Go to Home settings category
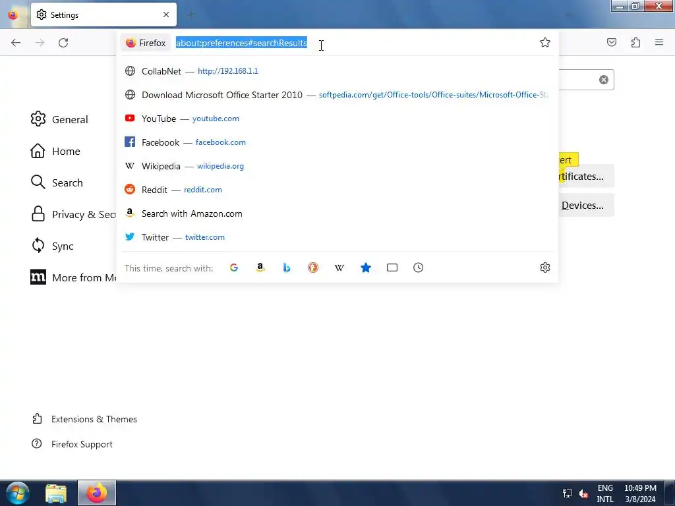675x506 pixels. (x=55, y=151)
